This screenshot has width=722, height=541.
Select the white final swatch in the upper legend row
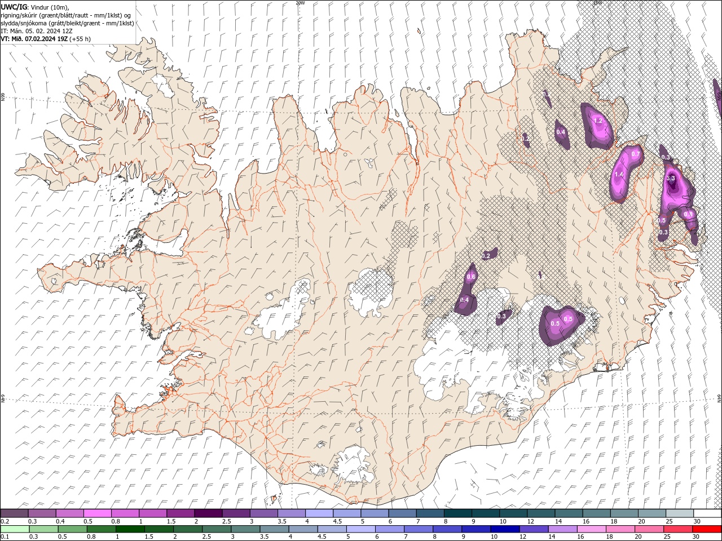click(x=707, y=513)
